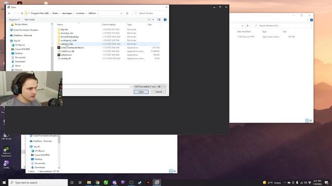Open Cortana from the taskbar

(72, 182)
